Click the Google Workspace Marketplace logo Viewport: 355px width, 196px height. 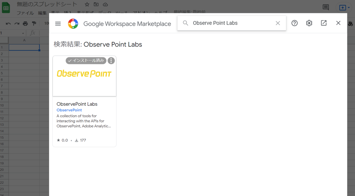[73, 24]
